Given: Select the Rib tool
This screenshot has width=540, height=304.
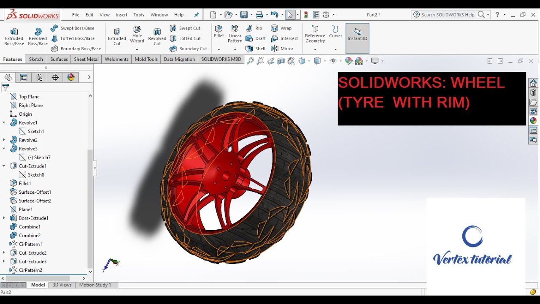Looking at the screenshot, I should click(254, 28).
